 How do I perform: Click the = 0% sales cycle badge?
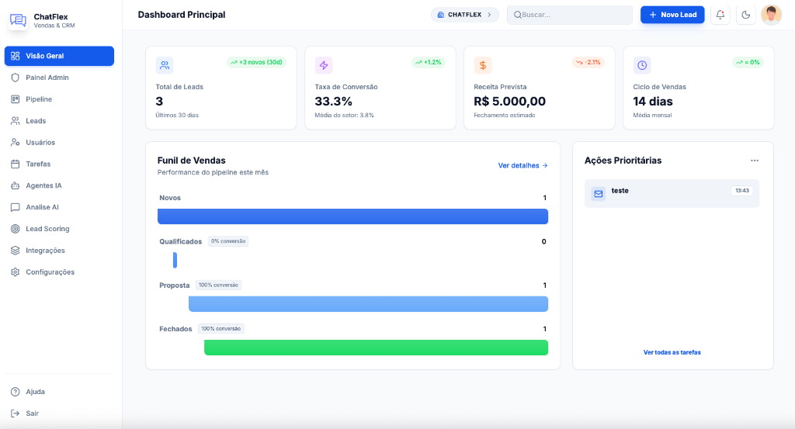tap(748, 62)
